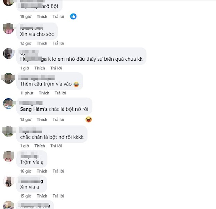Open the avatar beside the 'Xin vía a' comment
216x209 pixels.
point(8,181)
